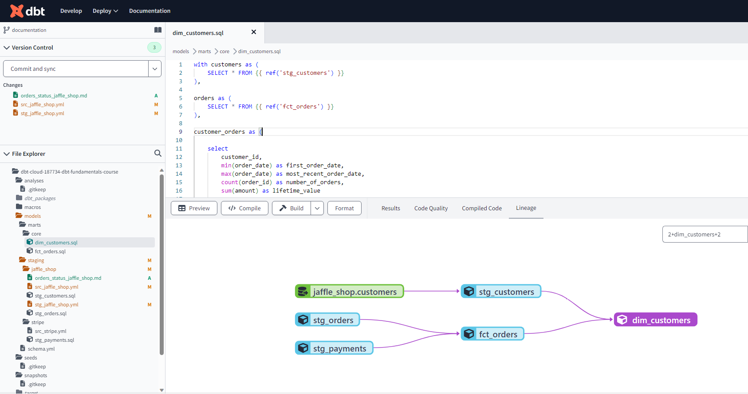Screen dimensions: 748x394
Task: Open the Deploy menu dropdown
Action: coord(105,11)
